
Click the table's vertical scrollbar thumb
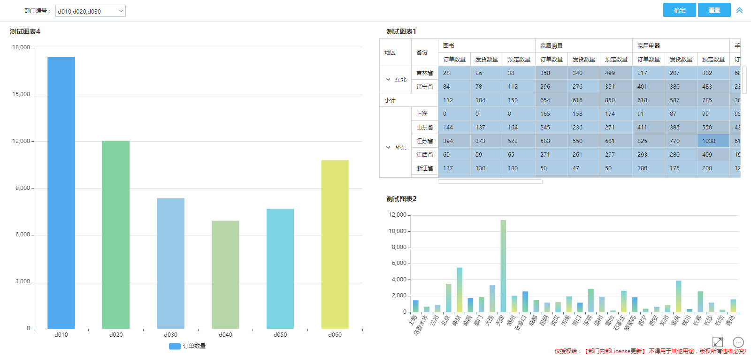coord(744,80)
